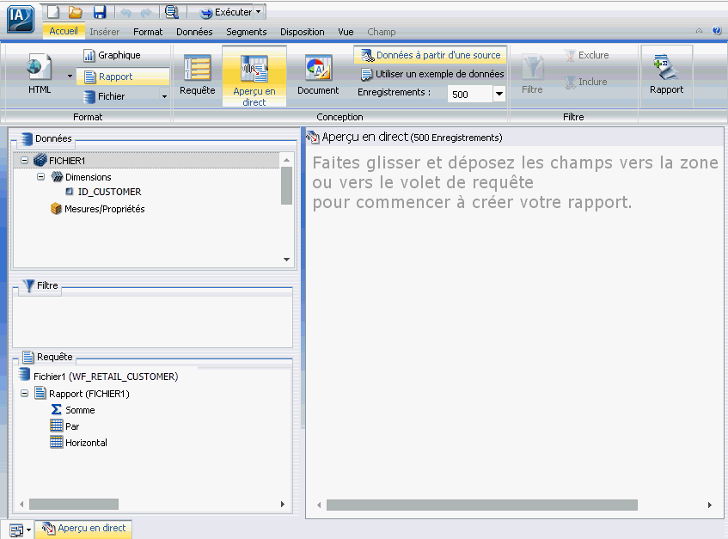Open a file using the folder icon
The image size is (728, 539).
coord(76,12)
